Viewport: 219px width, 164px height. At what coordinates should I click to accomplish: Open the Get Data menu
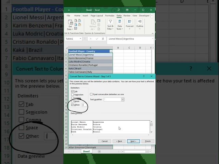tap(70, 25)
